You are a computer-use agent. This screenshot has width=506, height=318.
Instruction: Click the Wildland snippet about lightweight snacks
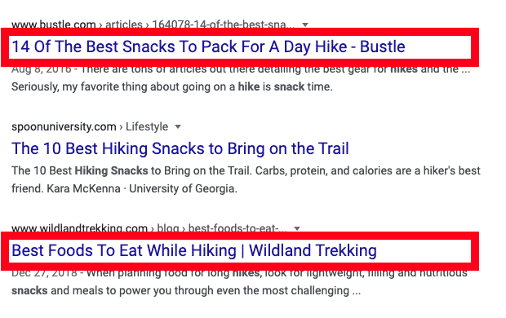(239, 282)
